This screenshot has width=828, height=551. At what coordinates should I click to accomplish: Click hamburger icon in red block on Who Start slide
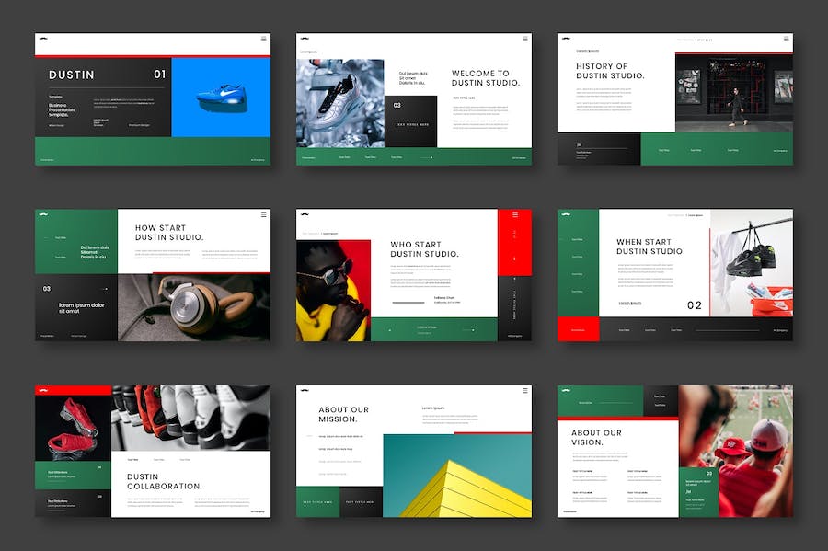click(515, 214)
